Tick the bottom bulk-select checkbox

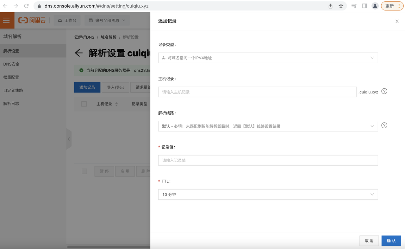[84, 171]
